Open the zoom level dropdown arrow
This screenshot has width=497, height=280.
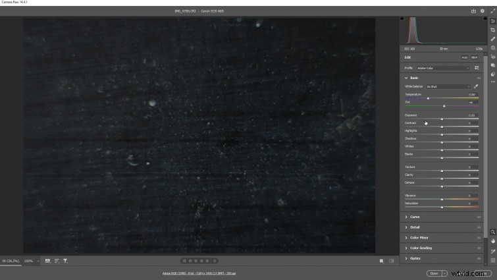click(x=38, y=261)
